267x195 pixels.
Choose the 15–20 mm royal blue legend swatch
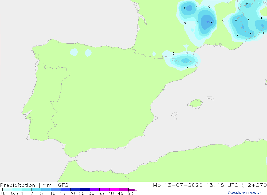click(66, 190)
